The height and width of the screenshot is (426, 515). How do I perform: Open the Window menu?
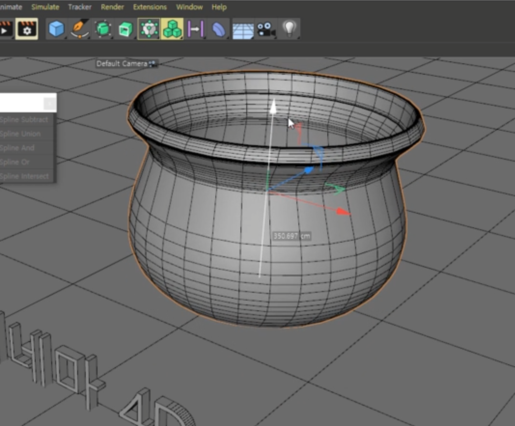click(x=189, y=7)
